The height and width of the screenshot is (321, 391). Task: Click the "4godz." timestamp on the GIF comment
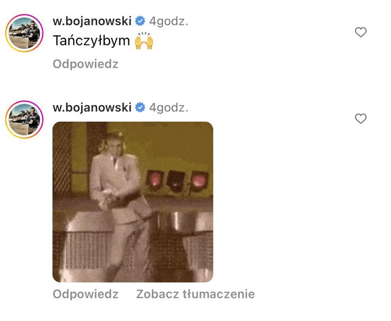(x=169, y=108)
